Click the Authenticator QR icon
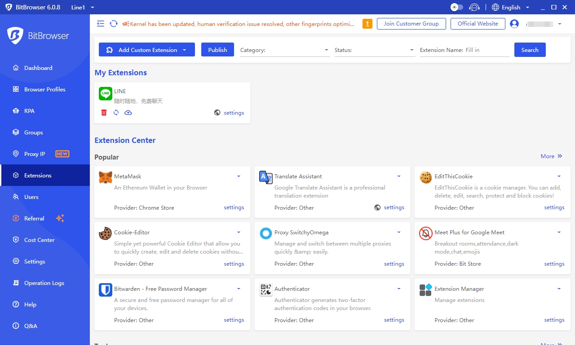 [266, 290]
